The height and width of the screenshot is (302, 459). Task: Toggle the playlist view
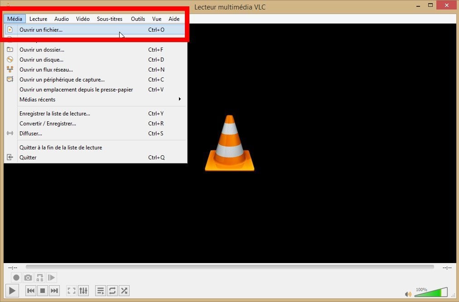(101, 291)
